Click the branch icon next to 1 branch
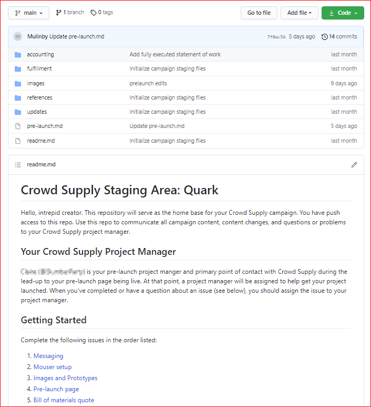Screen dimensions: 371x407 pos(58,13)
